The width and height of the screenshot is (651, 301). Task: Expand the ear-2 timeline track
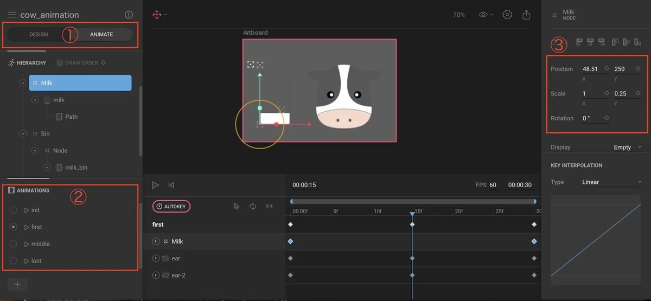[156, 275]
